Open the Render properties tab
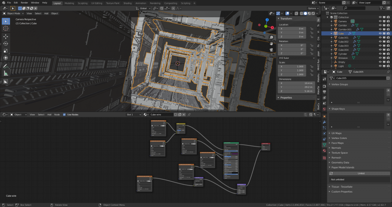This screenshot has height=207, width=392. (324, 86)
